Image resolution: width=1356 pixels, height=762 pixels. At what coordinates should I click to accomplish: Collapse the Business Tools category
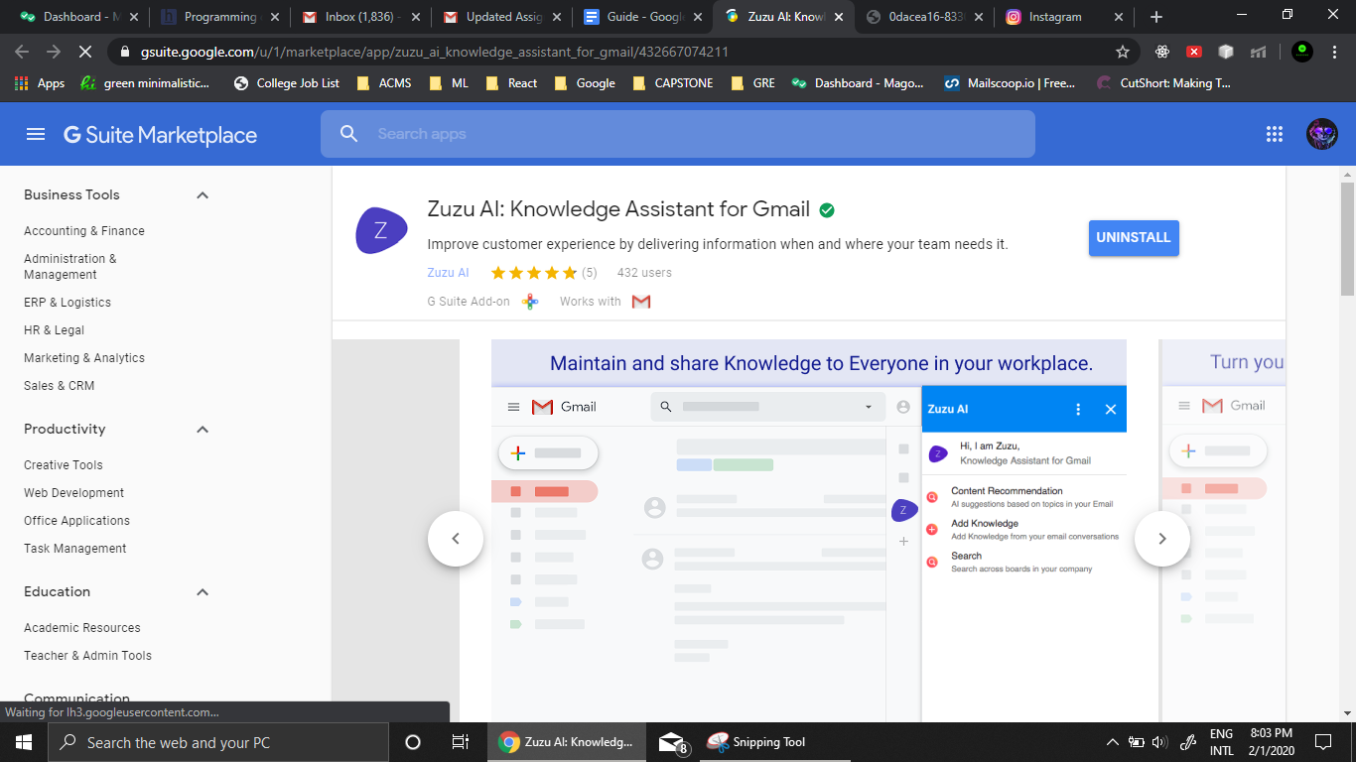tap(203, 195)
